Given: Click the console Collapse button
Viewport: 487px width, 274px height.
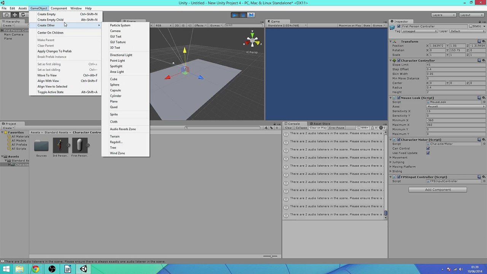Looking at the screenshot, I should pyautogui.click(x=301, y=128).
